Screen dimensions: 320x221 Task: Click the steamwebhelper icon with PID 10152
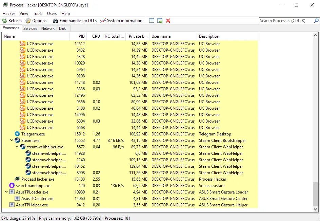point(28,166)
